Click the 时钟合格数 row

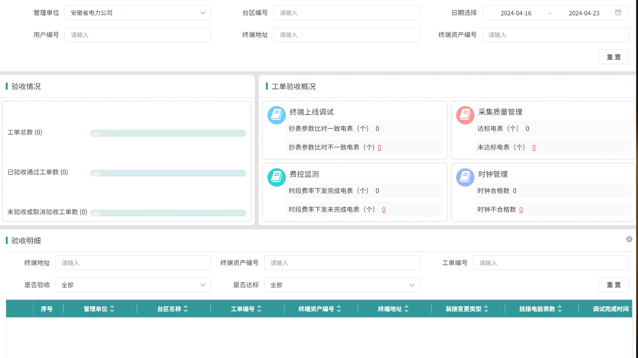point(553,191)
